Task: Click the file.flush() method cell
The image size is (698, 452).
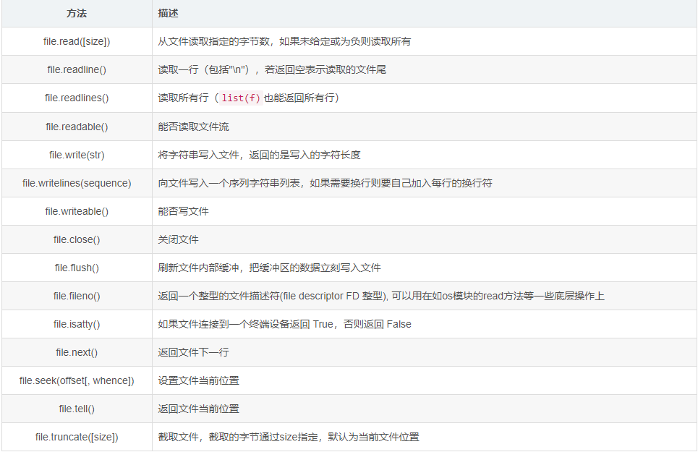Action: point(77,268)
